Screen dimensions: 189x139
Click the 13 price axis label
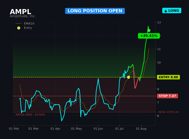pos(159,22)
